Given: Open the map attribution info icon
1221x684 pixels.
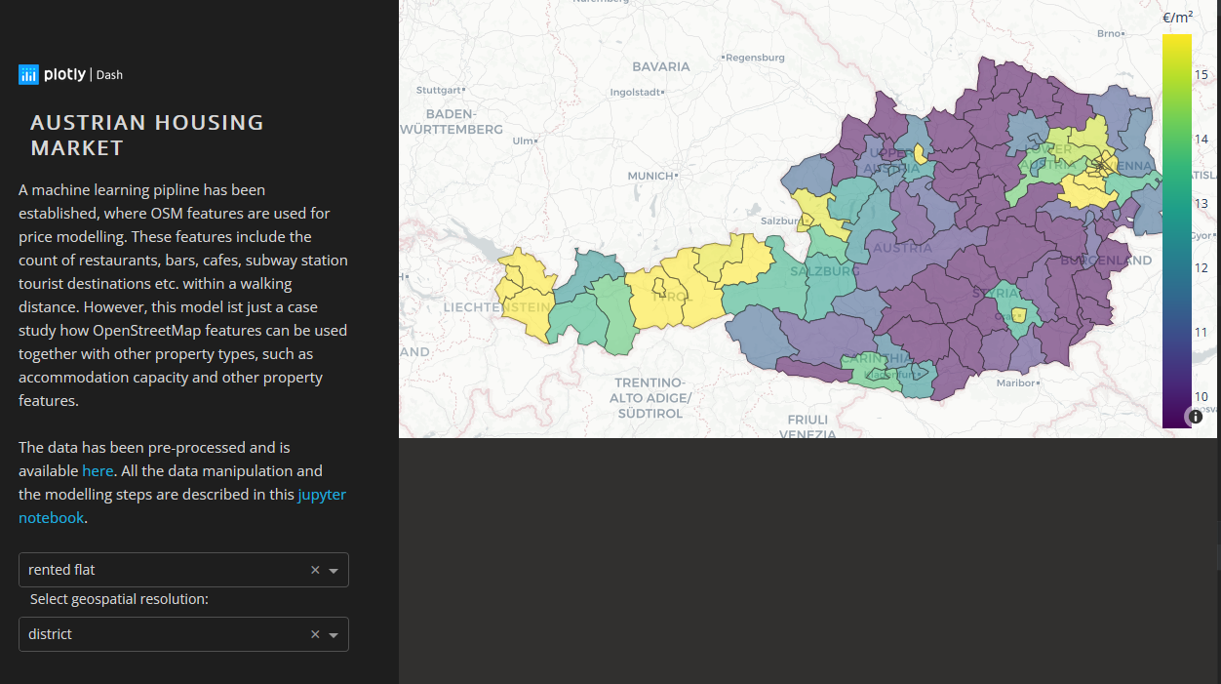Looking at the screenshot, I should click(1196, 417).
